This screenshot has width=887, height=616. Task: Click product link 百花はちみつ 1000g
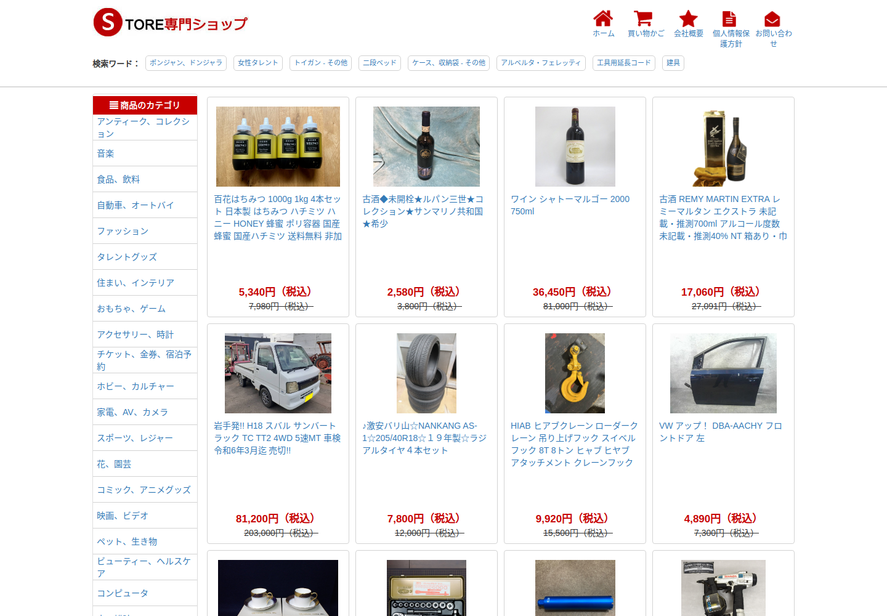click(278, 217)
